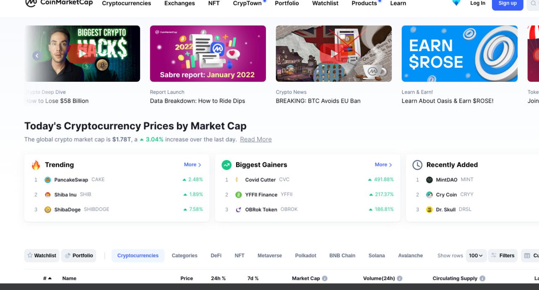Click the Shiba Inu coin icon
This screenshot has width=539, height=290.
[48, 195]
